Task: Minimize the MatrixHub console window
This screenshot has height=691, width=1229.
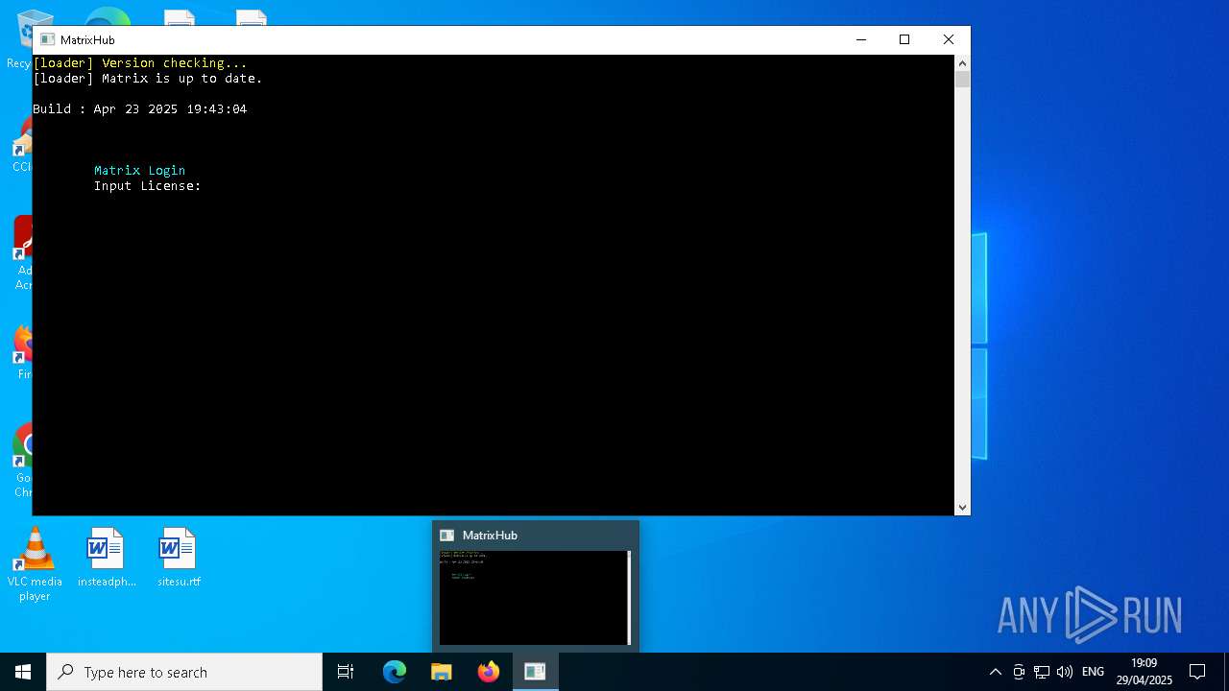Action: [860, 39]
